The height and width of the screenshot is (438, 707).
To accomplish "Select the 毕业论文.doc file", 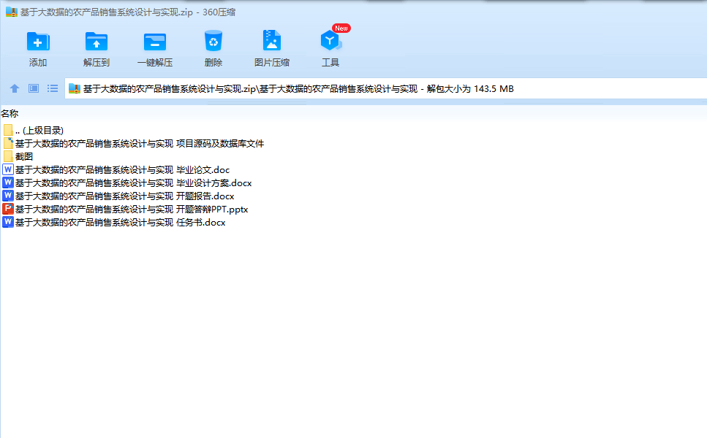I will point(116,169).
